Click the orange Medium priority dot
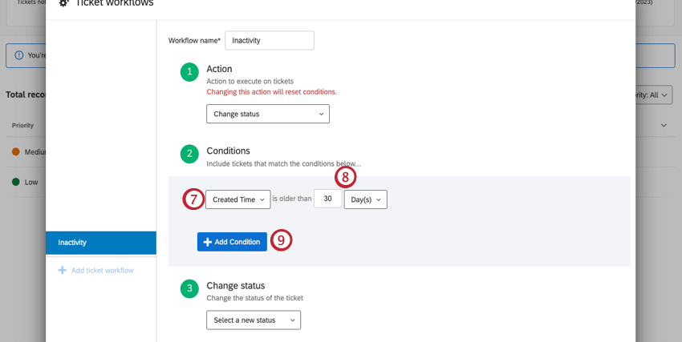The image size is (682, 342). (16, 151)
